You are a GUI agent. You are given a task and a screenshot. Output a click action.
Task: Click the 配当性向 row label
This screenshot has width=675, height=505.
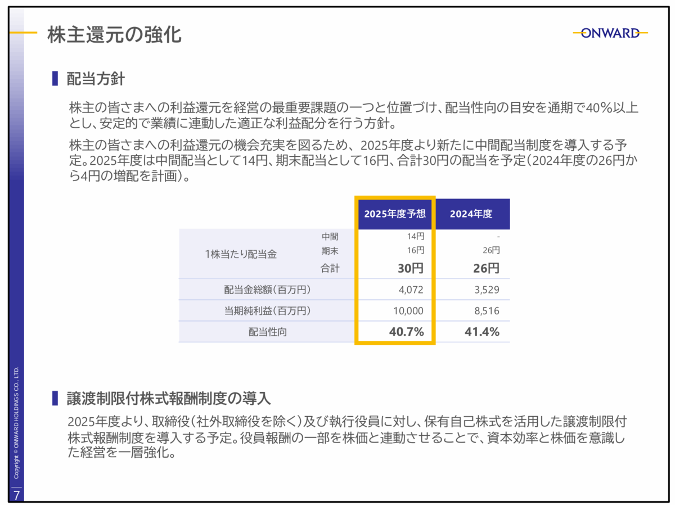(268, 332)
